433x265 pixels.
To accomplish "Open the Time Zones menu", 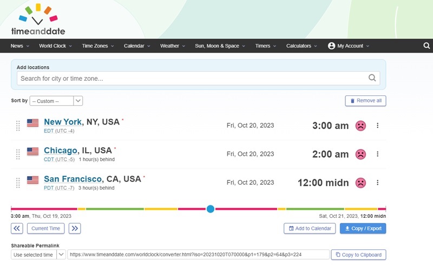I will tap(97, 46).
